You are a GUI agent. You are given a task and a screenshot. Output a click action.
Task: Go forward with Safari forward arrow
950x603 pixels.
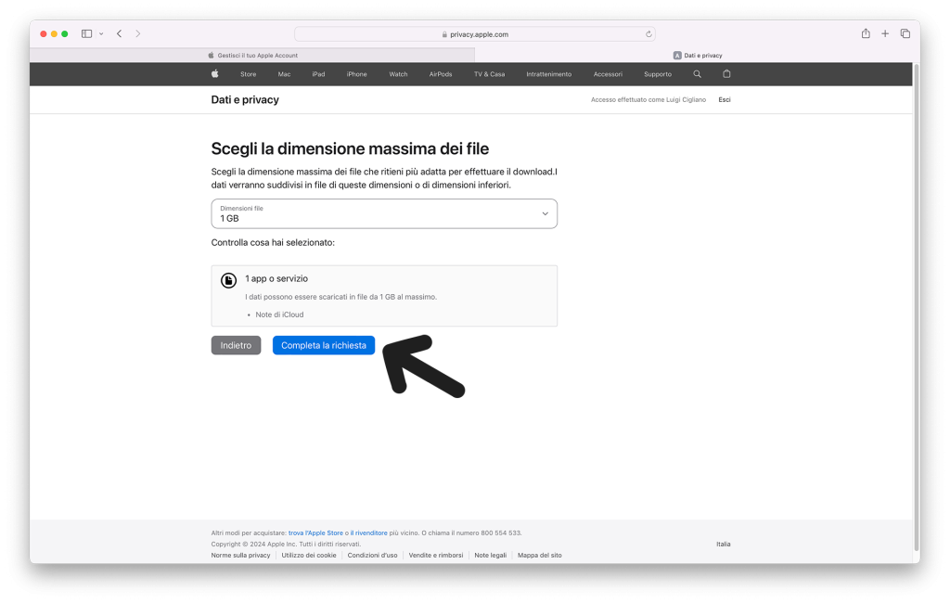coord(138,34)
